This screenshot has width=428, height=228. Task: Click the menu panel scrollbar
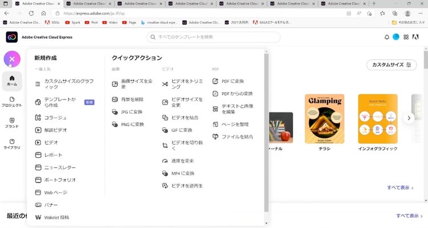click(x=267, y=133)
